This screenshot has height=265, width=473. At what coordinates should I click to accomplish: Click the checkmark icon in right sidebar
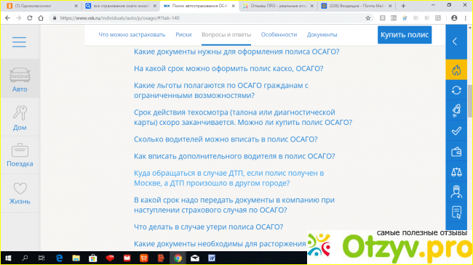coord(456,131)
